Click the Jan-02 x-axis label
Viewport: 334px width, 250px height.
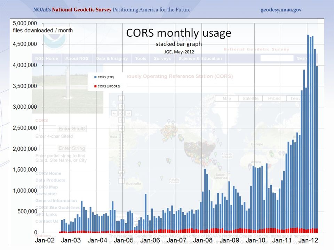point(45,240)
